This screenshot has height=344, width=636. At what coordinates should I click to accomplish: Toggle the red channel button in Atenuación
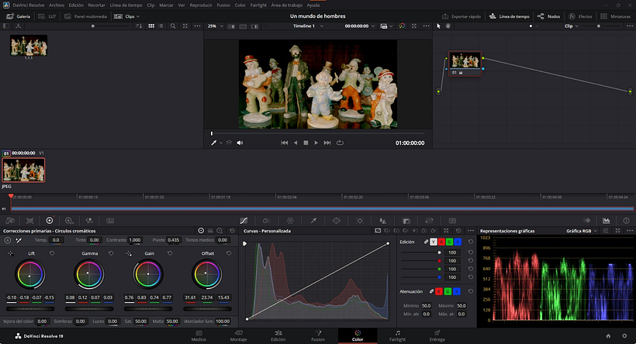pyautogui.click(x=437, y=291)
